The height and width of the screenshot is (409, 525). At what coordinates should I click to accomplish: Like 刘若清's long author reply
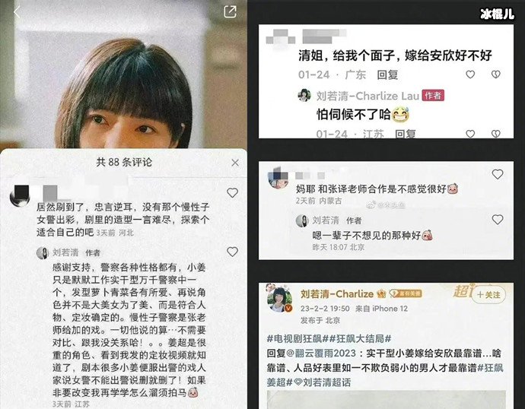(x=232, y=252)
